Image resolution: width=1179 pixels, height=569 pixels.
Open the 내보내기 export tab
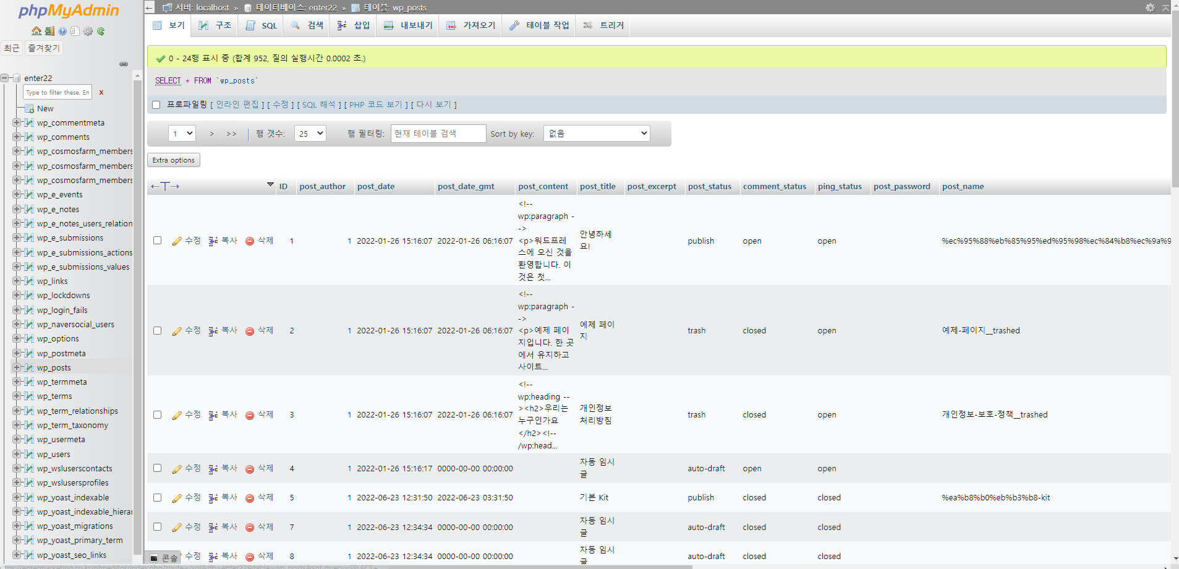[408, 25]
